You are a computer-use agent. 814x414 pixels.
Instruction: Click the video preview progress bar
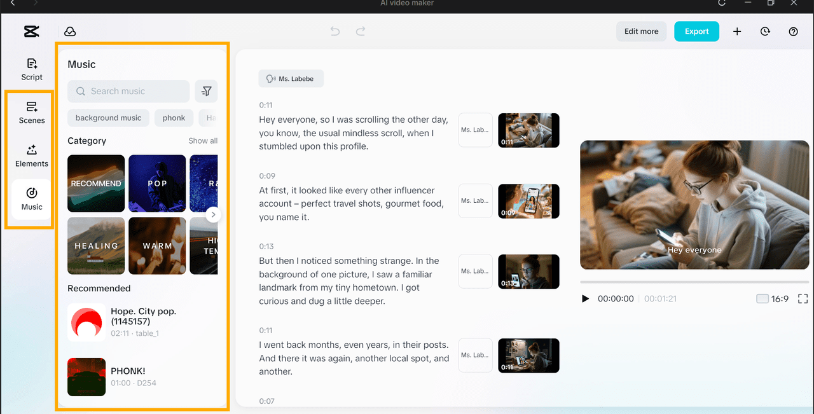(693, 282)
